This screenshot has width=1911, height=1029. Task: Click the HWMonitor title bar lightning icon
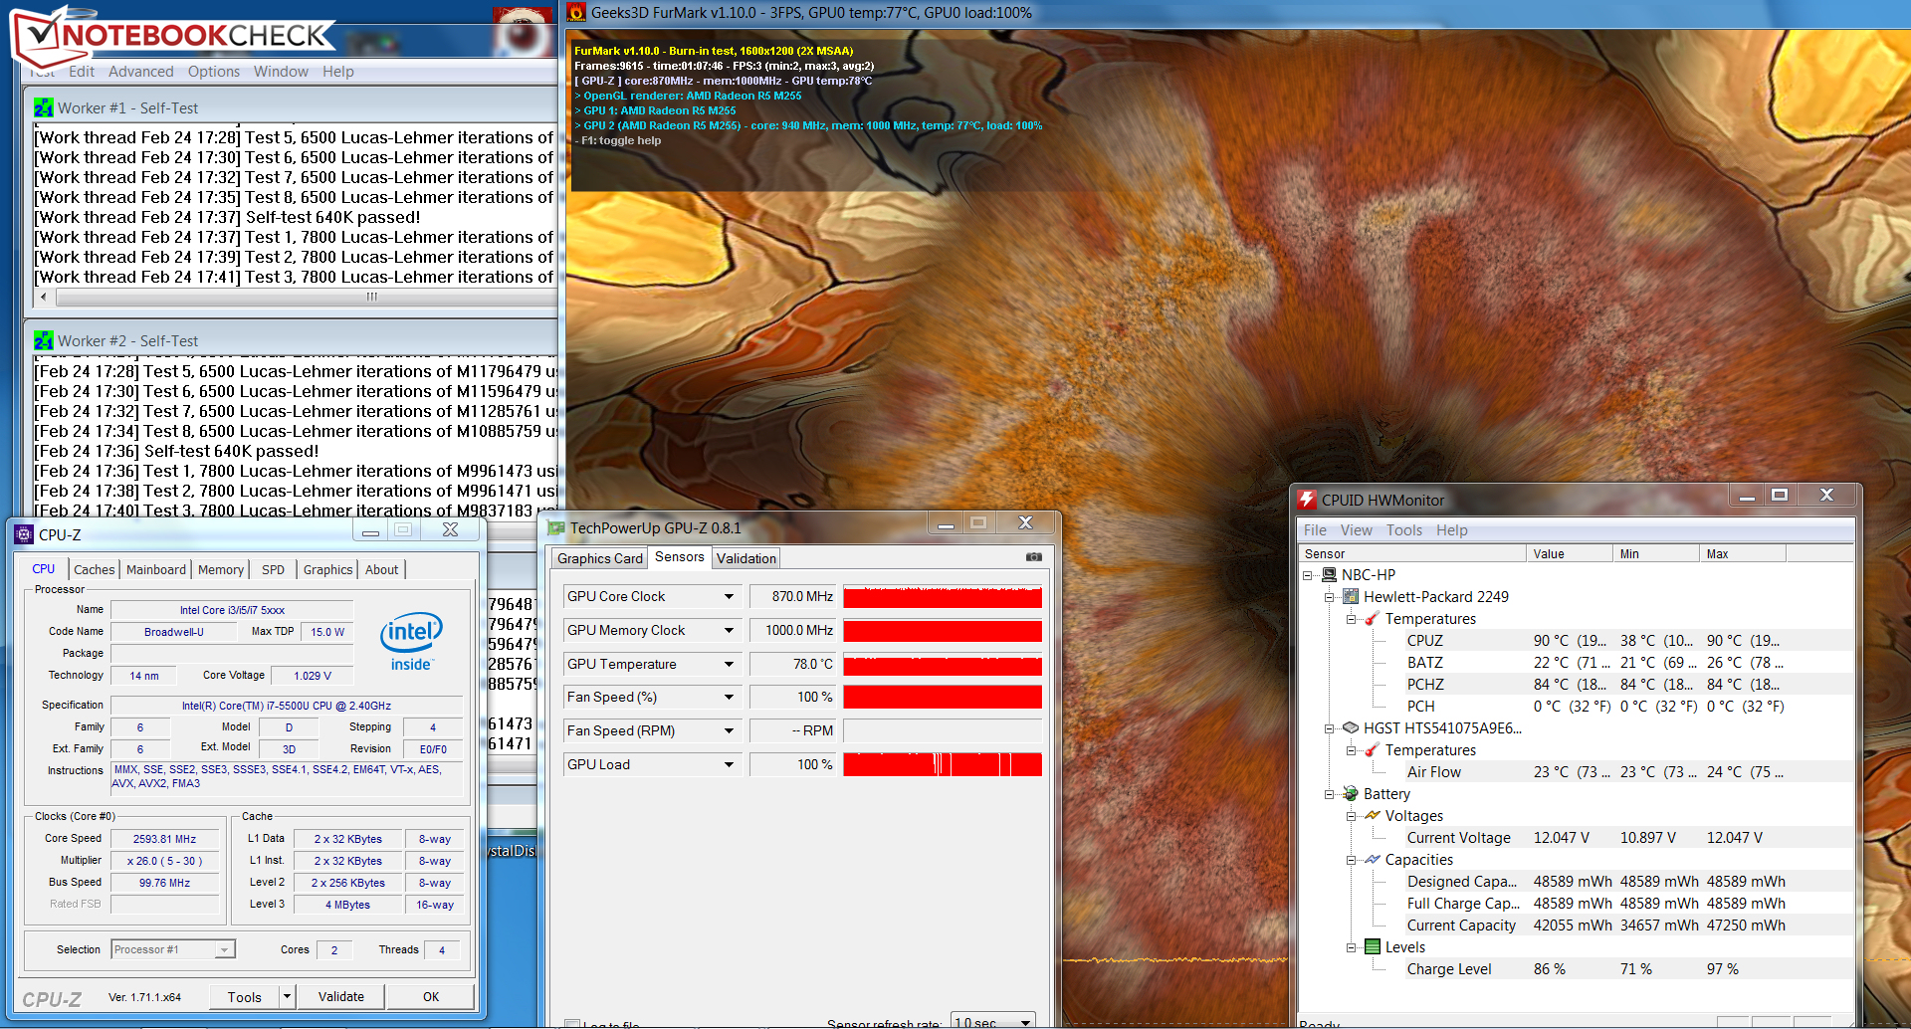click(1307, 500)
